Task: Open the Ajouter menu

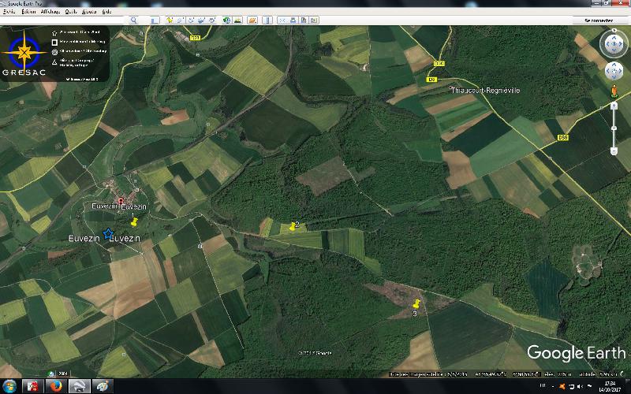Action: (89, 12)
